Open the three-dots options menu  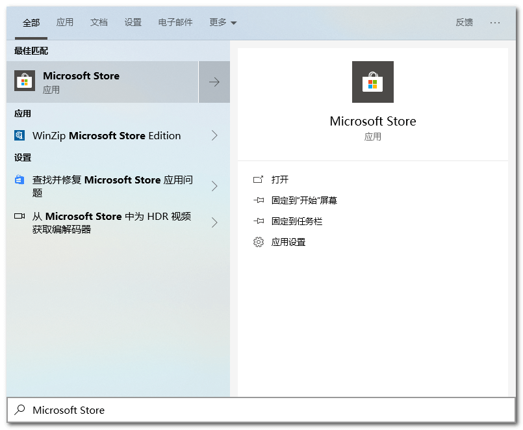tap(495, 22)
